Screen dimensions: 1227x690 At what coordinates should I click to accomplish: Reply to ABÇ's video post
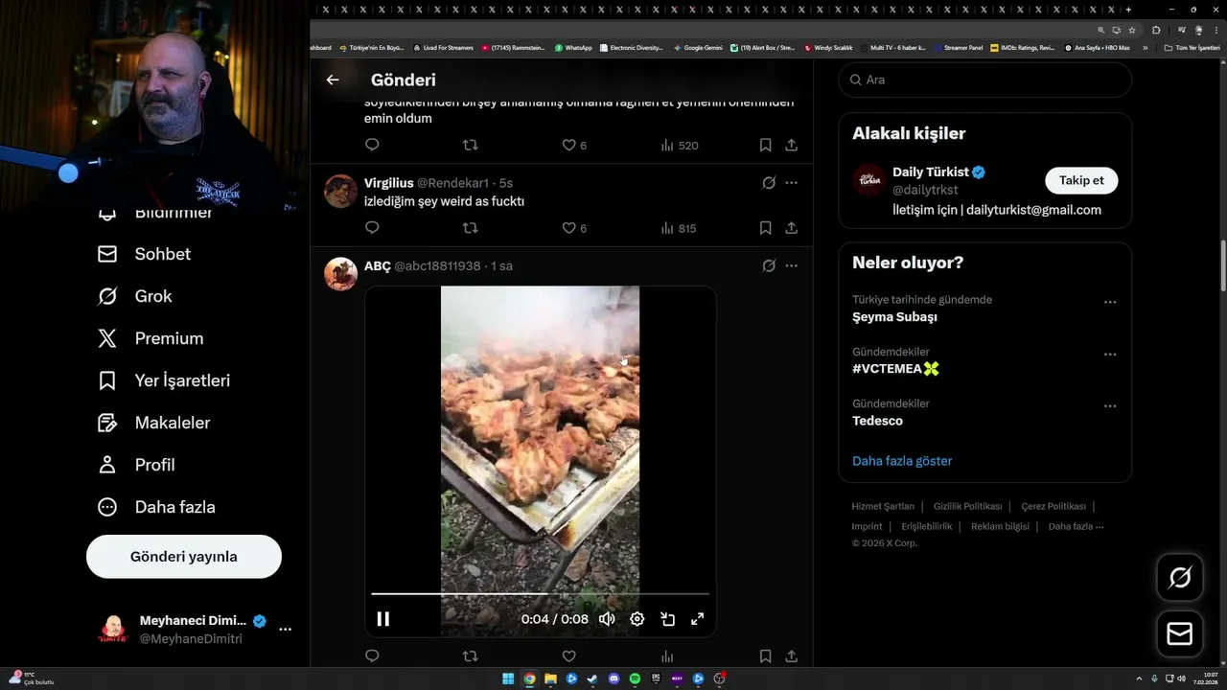(x=372, y=656)
